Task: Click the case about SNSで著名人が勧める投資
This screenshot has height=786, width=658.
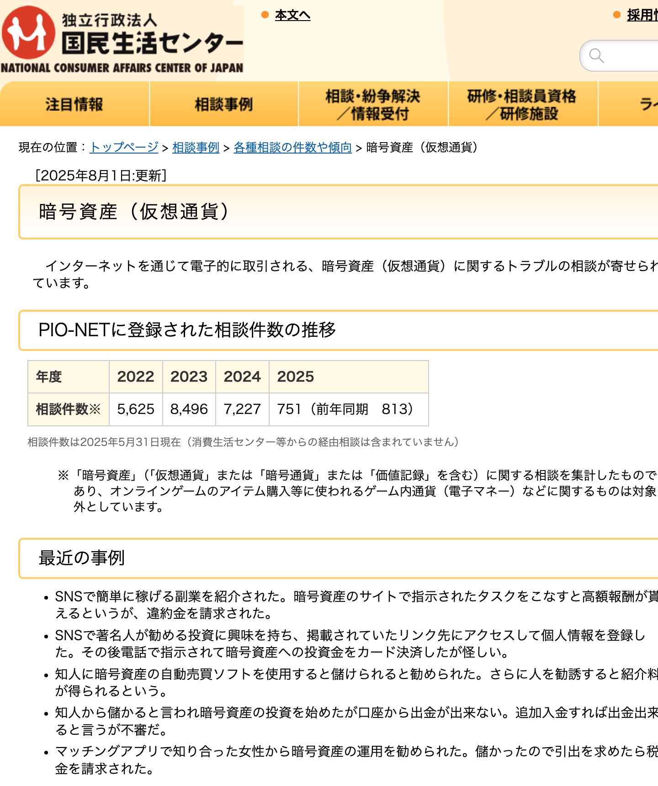Action: [350, 643]
